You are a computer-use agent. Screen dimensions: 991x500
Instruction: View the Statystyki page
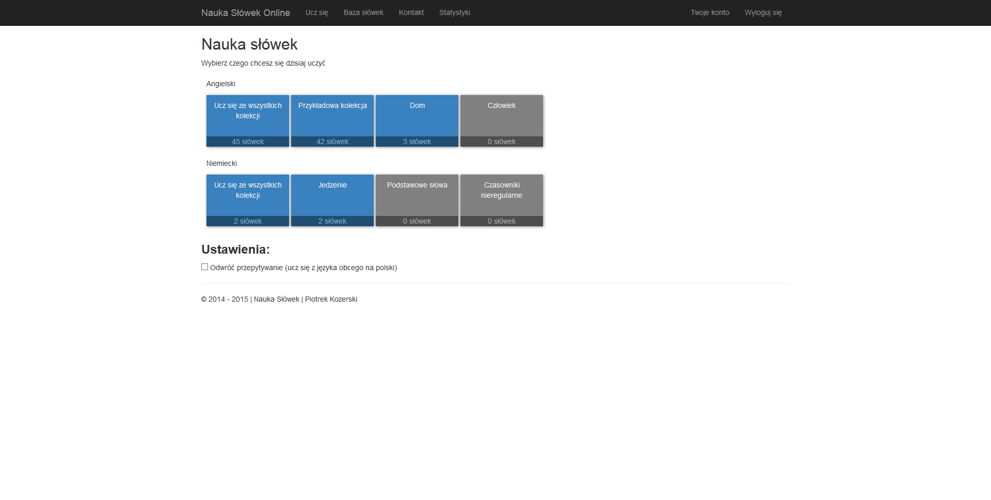coord(454,13)
